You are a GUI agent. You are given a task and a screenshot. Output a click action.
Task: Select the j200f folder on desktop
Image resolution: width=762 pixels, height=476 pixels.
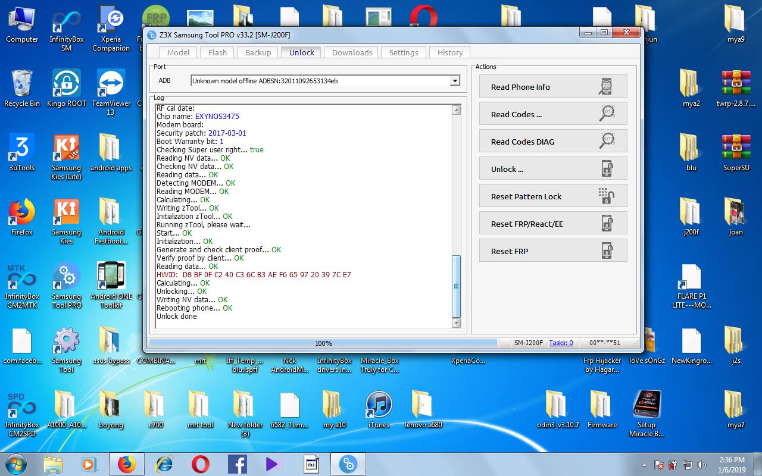point(692,217)
